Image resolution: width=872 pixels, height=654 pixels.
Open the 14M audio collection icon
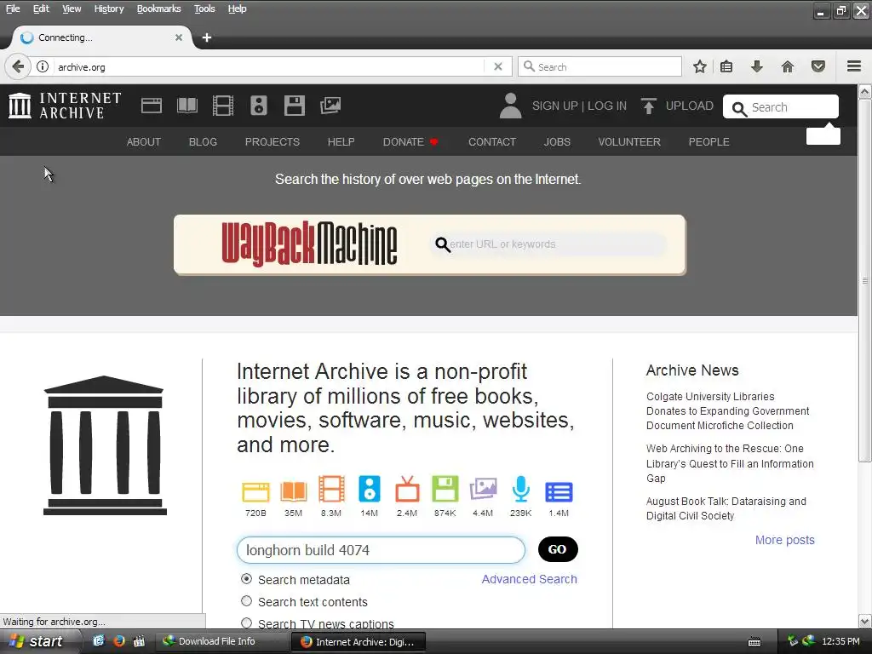370,490
